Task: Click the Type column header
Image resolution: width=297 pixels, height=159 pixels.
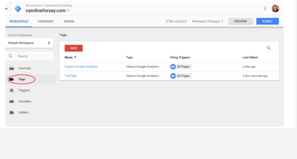Action: [129, 57]
